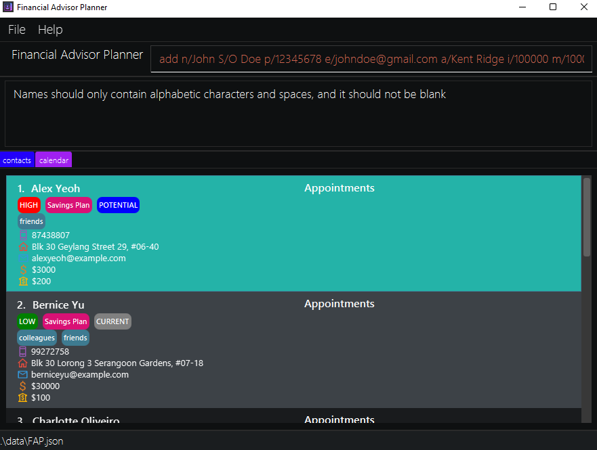Screen dimensions: 597x450
Task: Click the POTENTIAL client tag
Action: click(x=119, y=205)
